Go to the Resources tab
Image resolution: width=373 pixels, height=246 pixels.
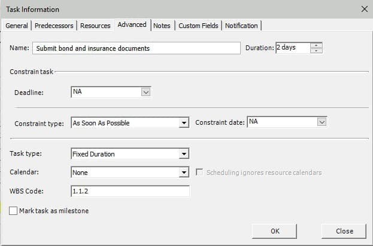click(95, 26)
